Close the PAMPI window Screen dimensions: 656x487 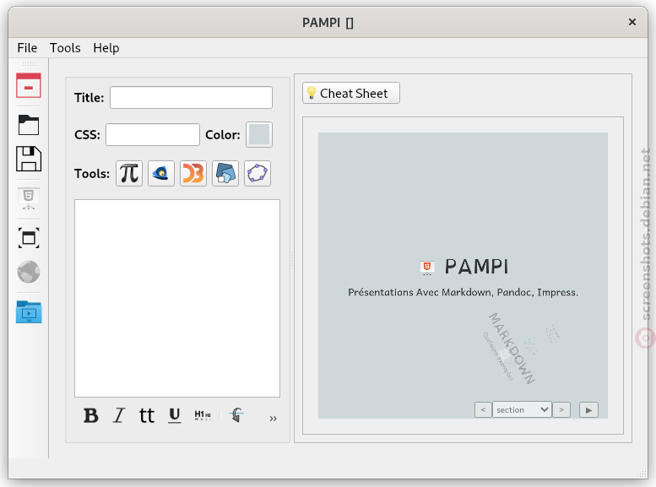[x=632, y=22]
